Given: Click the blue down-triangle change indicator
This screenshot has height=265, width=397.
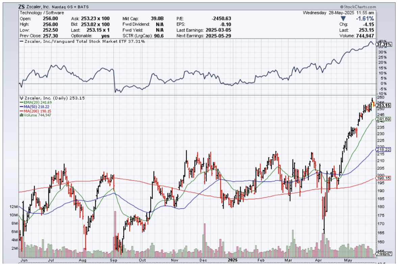Looking at the screenshot, I should pos(343,19).
